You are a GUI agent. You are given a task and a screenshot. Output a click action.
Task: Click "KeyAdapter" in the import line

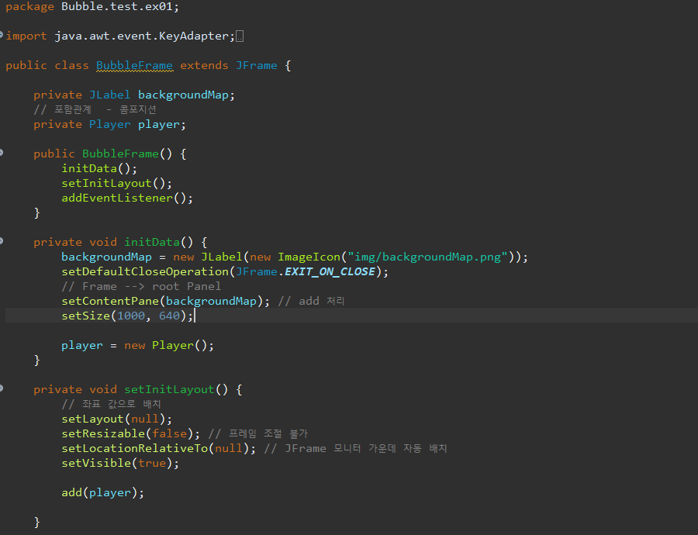[194, 36]
